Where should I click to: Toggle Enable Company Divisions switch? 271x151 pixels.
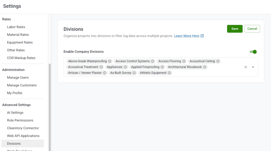pos(253,52)
